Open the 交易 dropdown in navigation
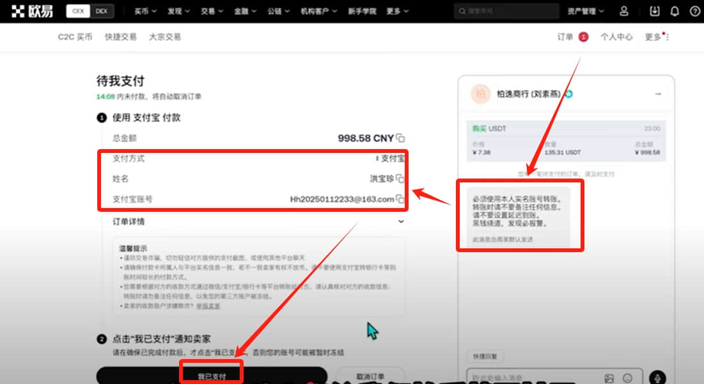 (x=212, y=12)
